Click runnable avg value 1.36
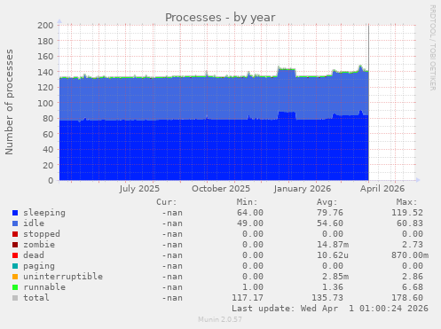The width and height of the screenshot is (441, 329). [x=333, y=287]
